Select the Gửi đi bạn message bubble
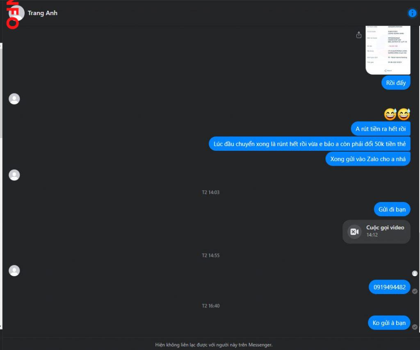420x350 pixels. click(392, 209)
